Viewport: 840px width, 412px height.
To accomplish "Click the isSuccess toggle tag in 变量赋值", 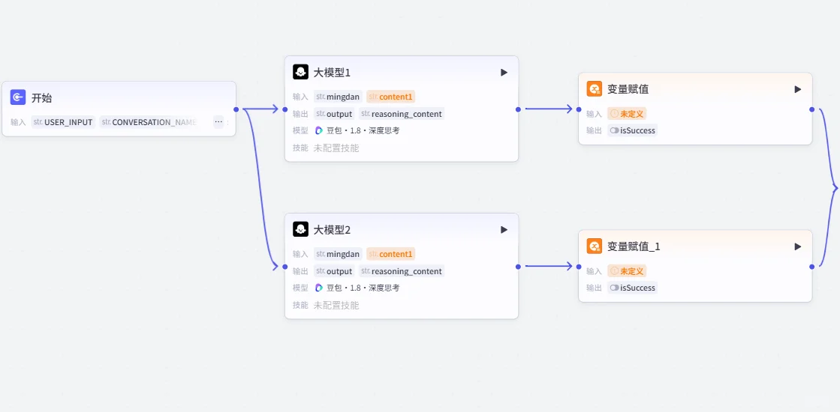I will (x=632, y=130).
